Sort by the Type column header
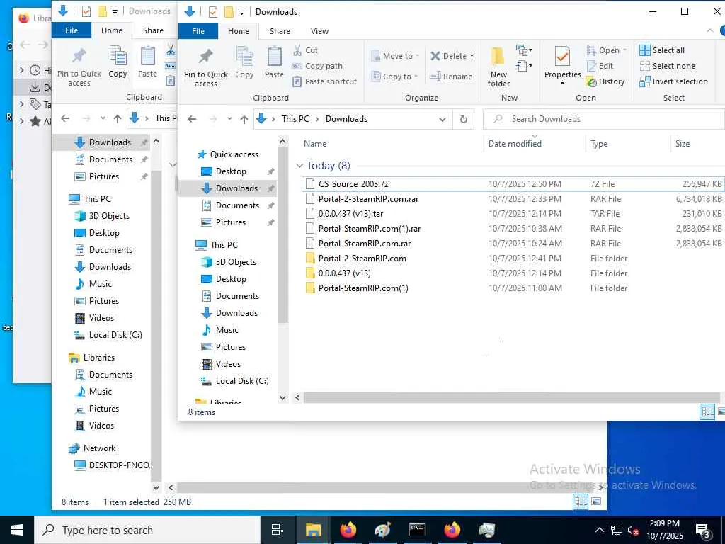Image resolution: width=725 pixels, height=544 pixels. point(599,144)
